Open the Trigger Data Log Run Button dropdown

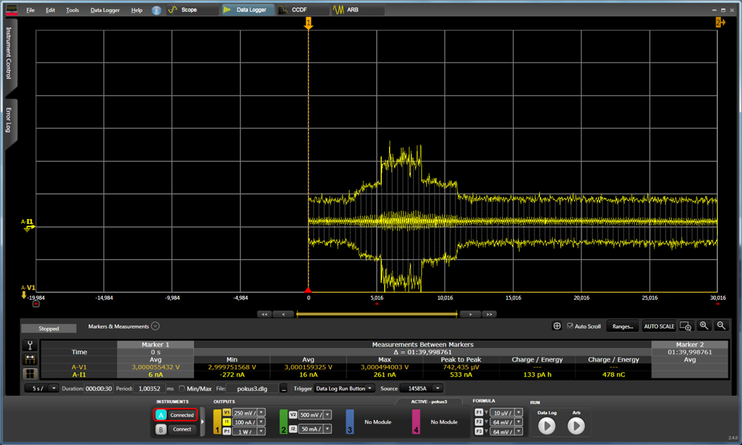344,388
